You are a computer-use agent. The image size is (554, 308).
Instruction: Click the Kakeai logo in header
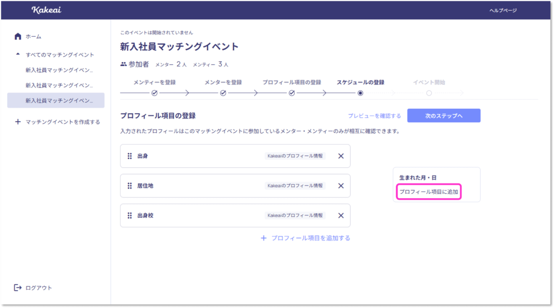46,10
